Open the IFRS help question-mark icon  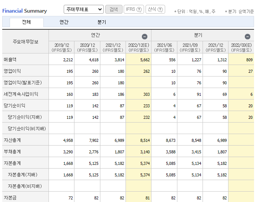[139, 10]
